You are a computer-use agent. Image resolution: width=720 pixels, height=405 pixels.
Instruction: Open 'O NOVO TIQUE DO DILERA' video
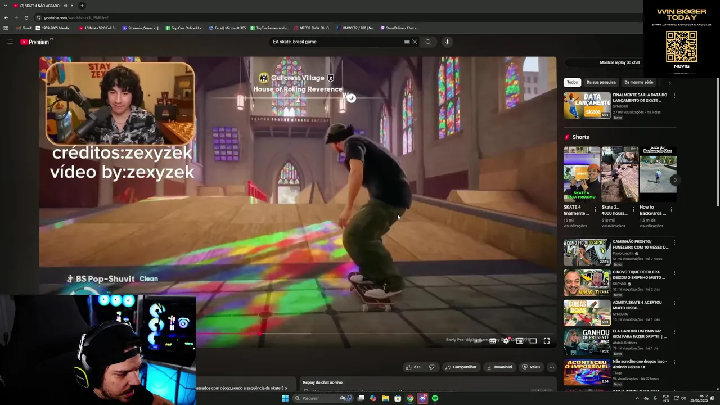tap(587, 283)
